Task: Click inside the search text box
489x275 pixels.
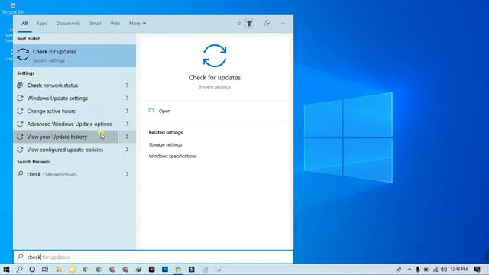Action: 153,257
